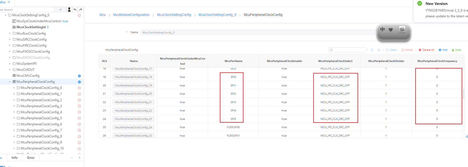468x167 pixels.
Task: Go to McuModuleConfiguration breadcrumb link
Action: pyautogui.click(x=131, y=15)
